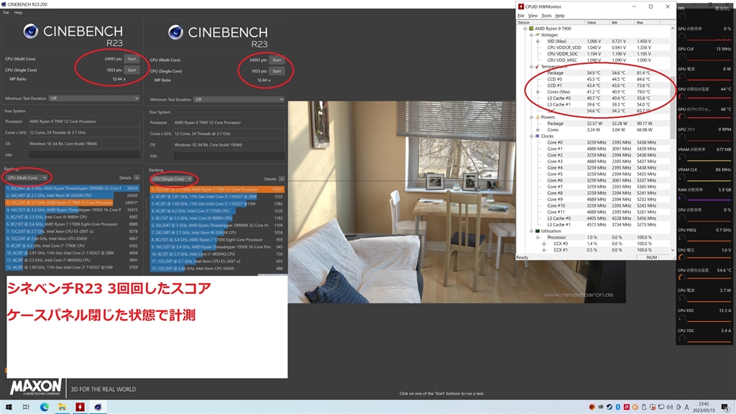Open the clock showing 23:42
The width and height of the screenshot is (736, 414).
(704, 407)
